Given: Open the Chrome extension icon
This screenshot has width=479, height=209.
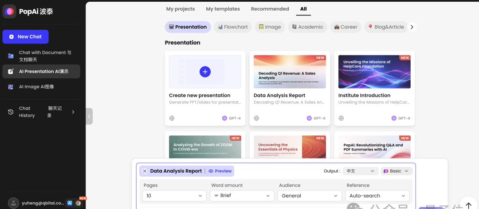Looking at the screenshot, I should [78, 203].
